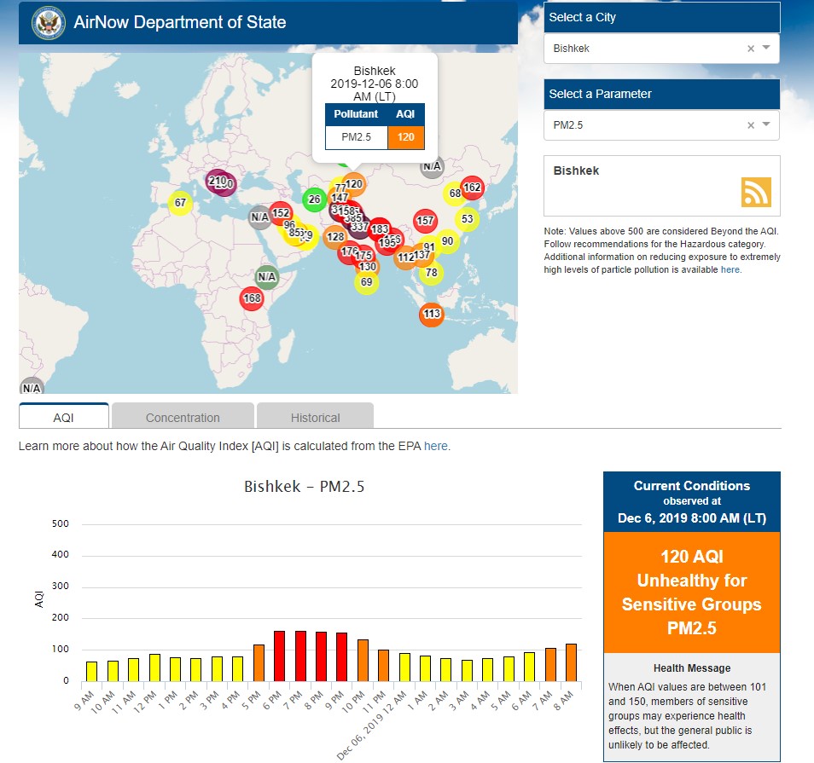Select the AQI tab
The image size is (814, 763).
(x=64, y=417)
